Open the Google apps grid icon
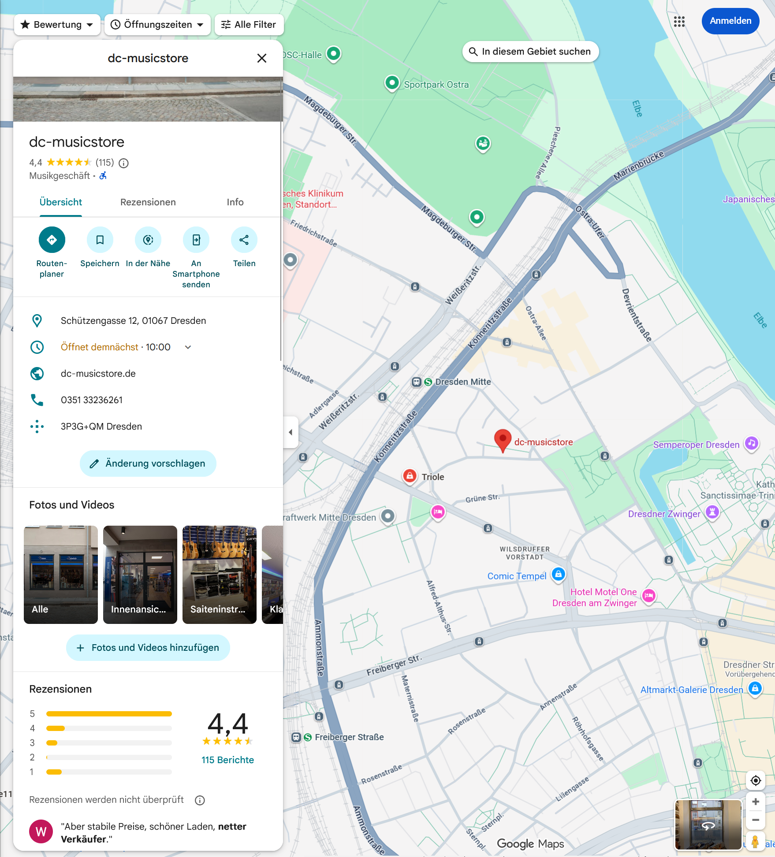This screenshot has height=857, width=775. point(679,21)
